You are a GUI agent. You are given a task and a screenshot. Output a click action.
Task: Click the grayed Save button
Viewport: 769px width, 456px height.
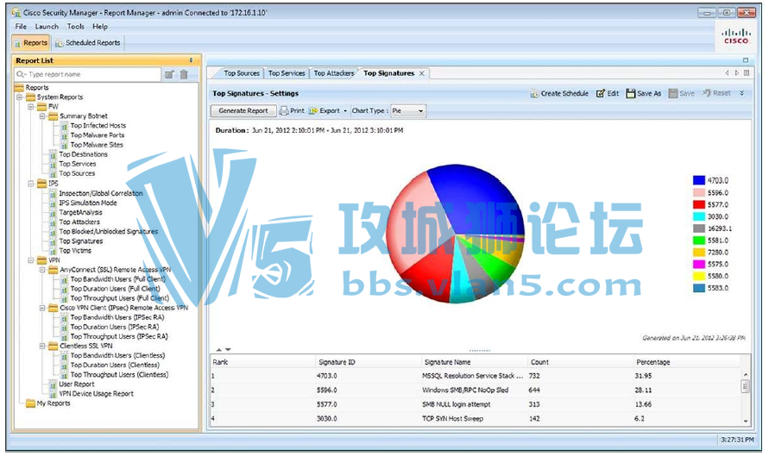pyautogui.click(x=682, y=94)
